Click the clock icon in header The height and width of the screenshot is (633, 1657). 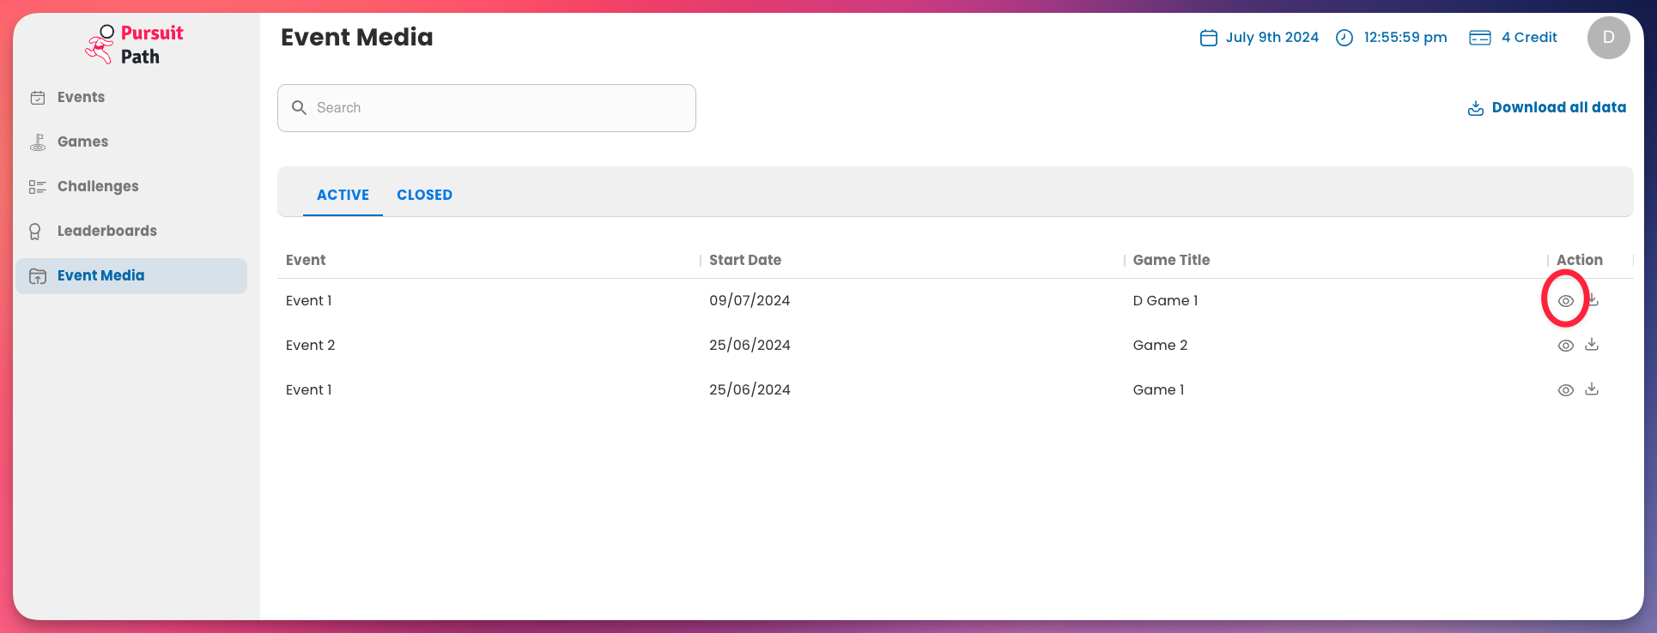[x=1344, y=38]
